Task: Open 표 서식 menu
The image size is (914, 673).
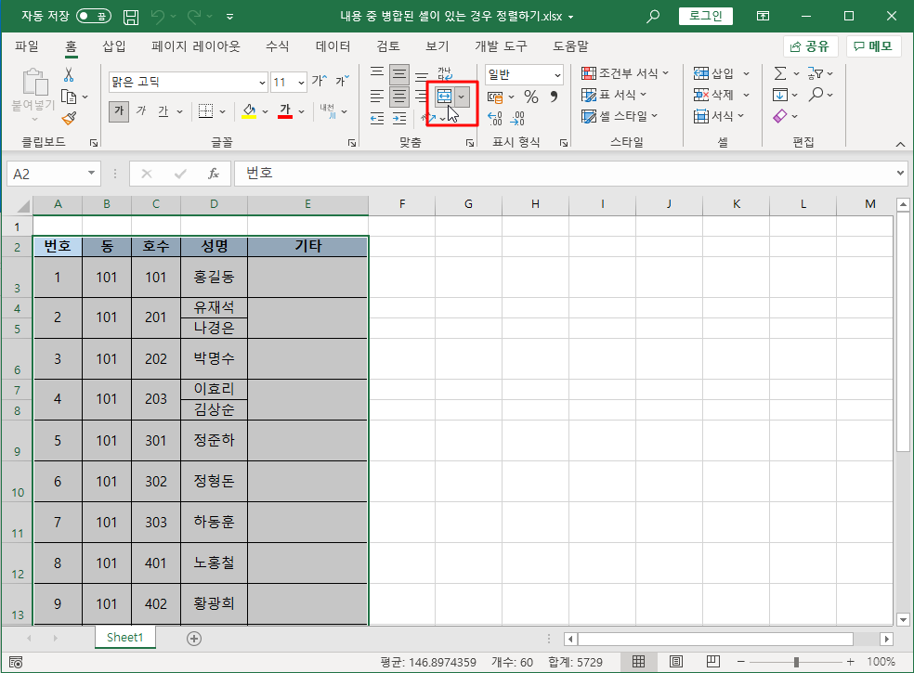Action: pyautogui.click(x=614, y=95)
